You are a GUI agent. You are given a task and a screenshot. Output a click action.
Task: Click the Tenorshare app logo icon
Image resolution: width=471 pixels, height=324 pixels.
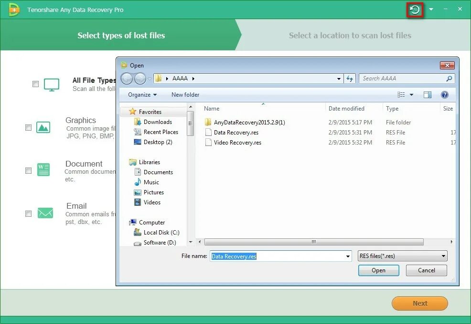pos(14,10)
